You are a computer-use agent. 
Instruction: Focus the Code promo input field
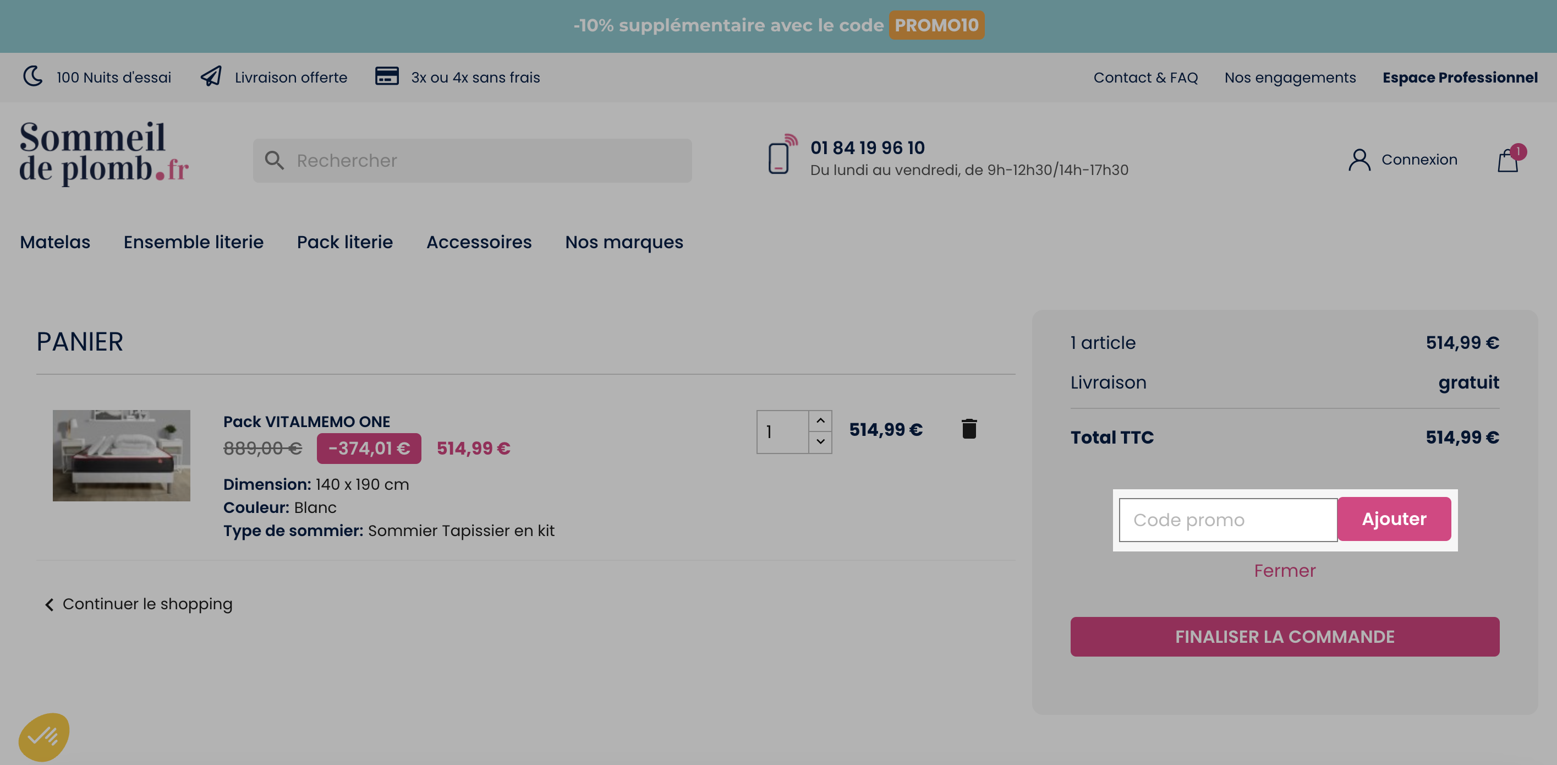point(1227,520)
